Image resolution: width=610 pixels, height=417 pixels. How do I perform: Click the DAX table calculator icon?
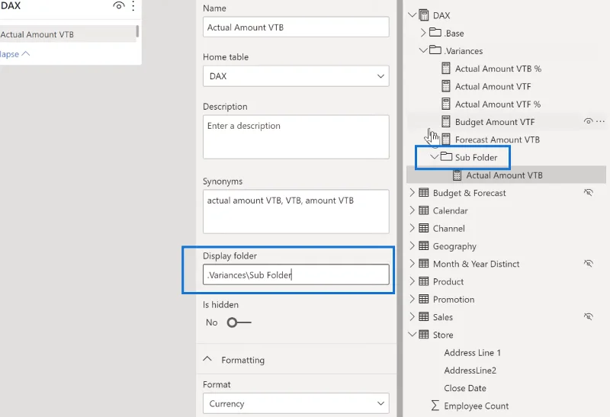[x=424, y=15]
